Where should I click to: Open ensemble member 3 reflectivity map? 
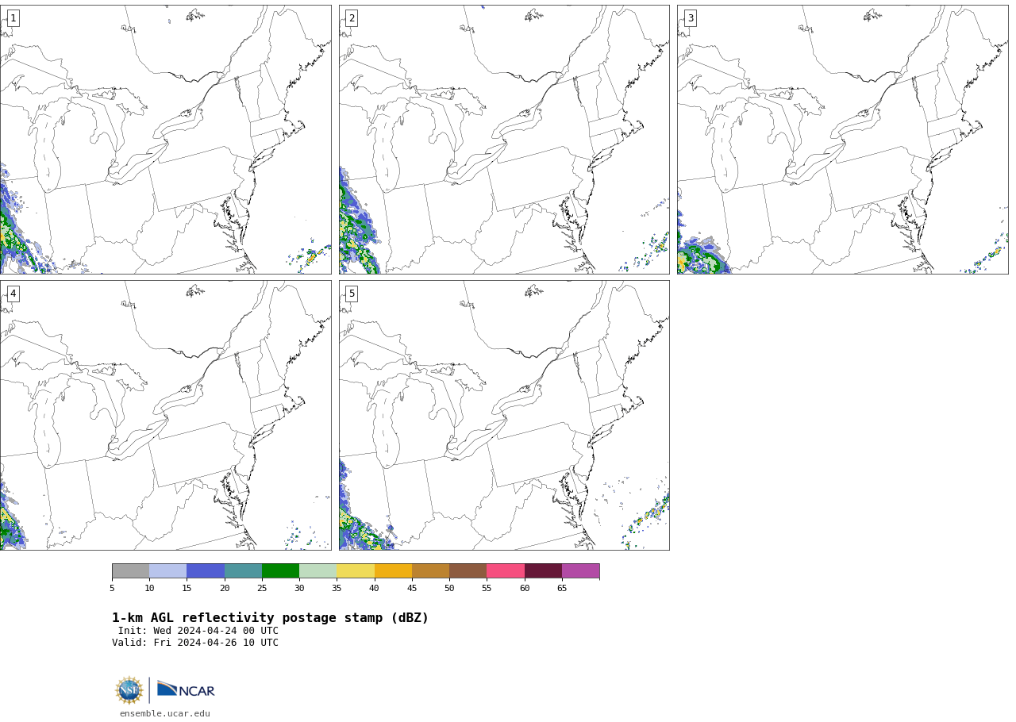[843, 140]
